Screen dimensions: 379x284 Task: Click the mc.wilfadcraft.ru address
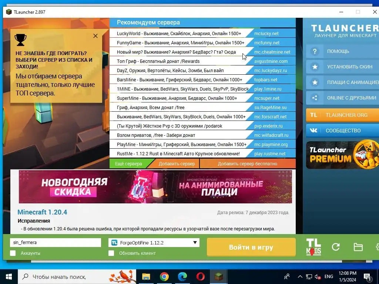(271, 135)
